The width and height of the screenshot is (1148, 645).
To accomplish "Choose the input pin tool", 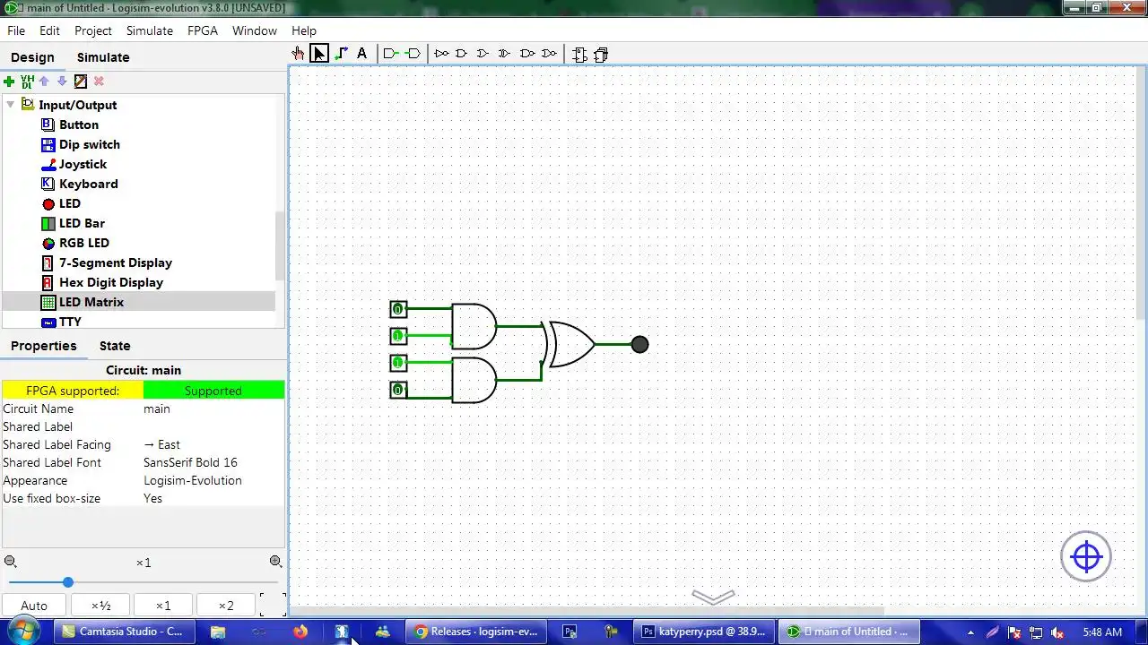I will click(x=390, y=54).
